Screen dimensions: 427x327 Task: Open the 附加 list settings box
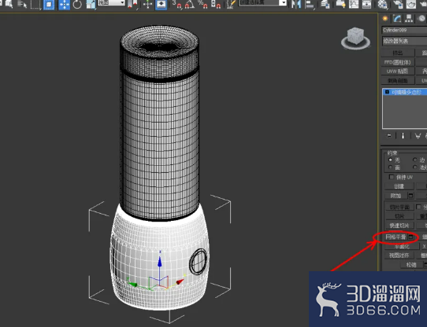pyautogui.click(x=410, y=196)
